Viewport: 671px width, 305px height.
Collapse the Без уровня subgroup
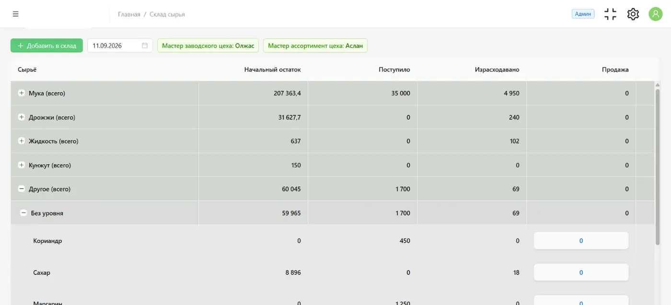click(x=23, y=213)
